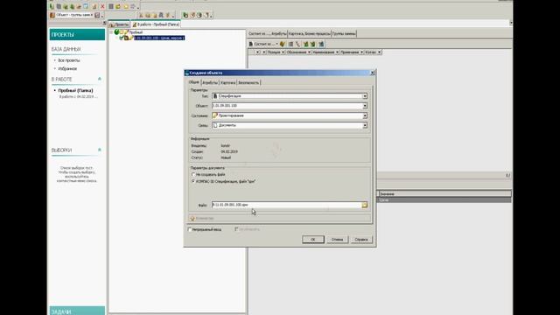Click the red X delete icon in top toolbar
The width and height of the screenshot is (560, 315).
point(103,6)
